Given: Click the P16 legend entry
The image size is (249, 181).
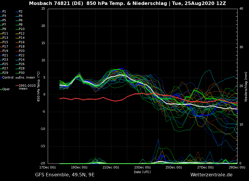Looking at the screenshot, I should click(x=21, y=42).
